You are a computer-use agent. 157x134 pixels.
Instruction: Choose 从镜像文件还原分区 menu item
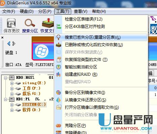101,100
